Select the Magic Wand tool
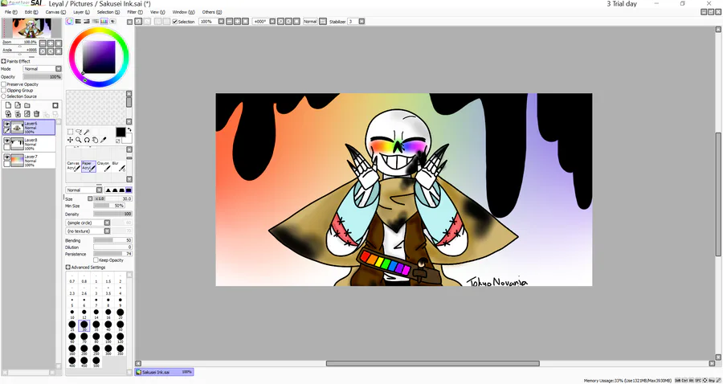The image size is (723, 384). pyautogui.click(x=87, y=132)
